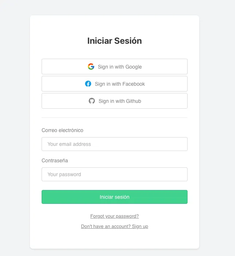Click the Iniciar Sesión heading
235x256 pixels.
click(114, 41)
